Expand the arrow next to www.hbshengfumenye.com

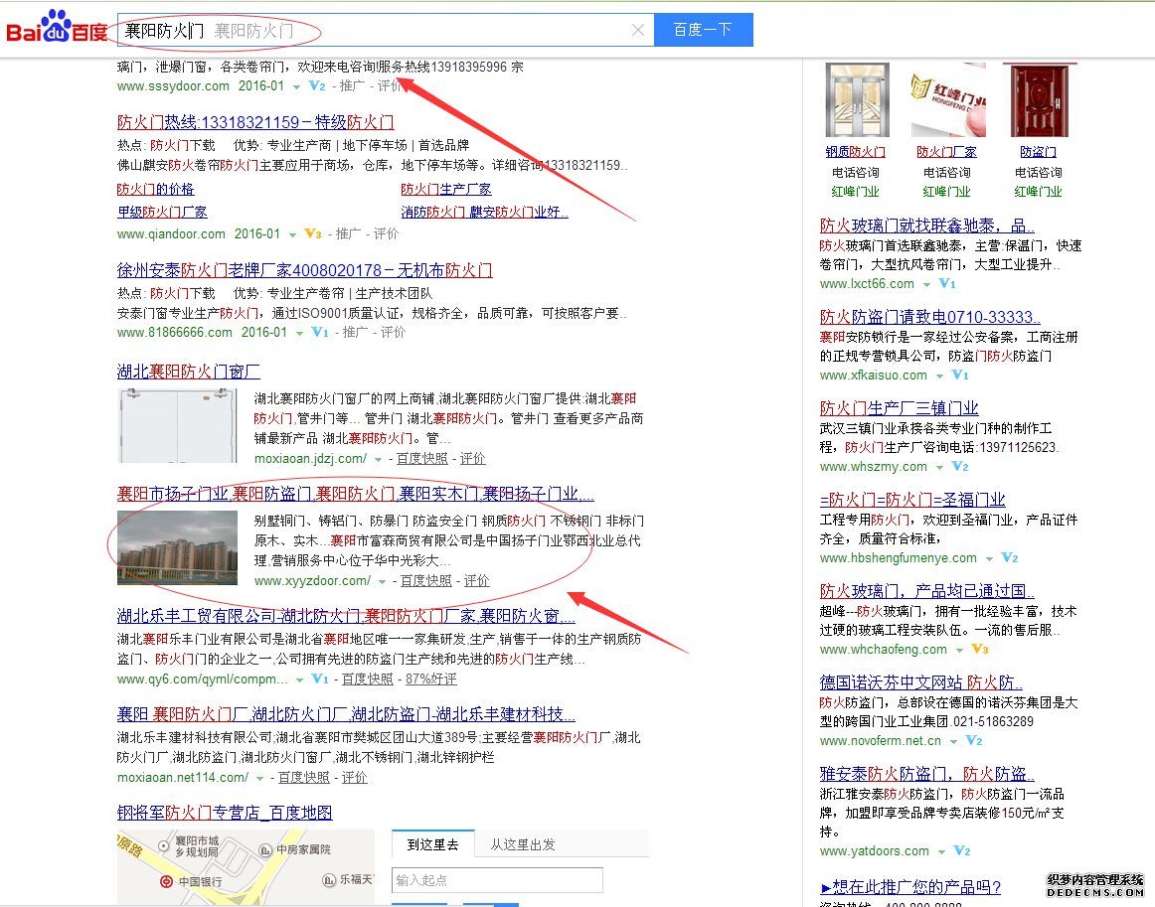tap(989, 558)
